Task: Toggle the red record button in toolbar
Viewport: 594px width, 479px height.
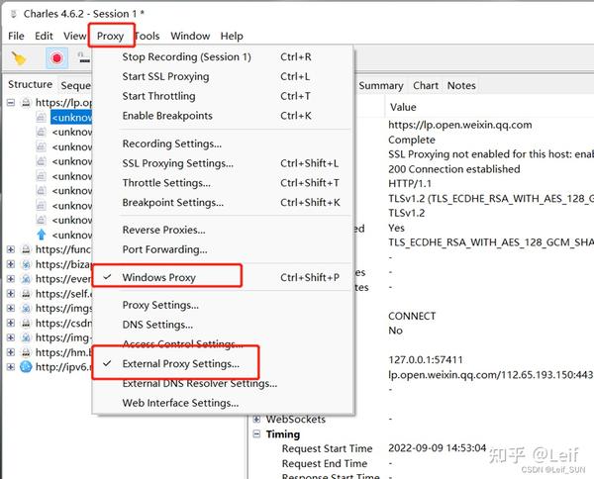Action: tap(56, 58)
